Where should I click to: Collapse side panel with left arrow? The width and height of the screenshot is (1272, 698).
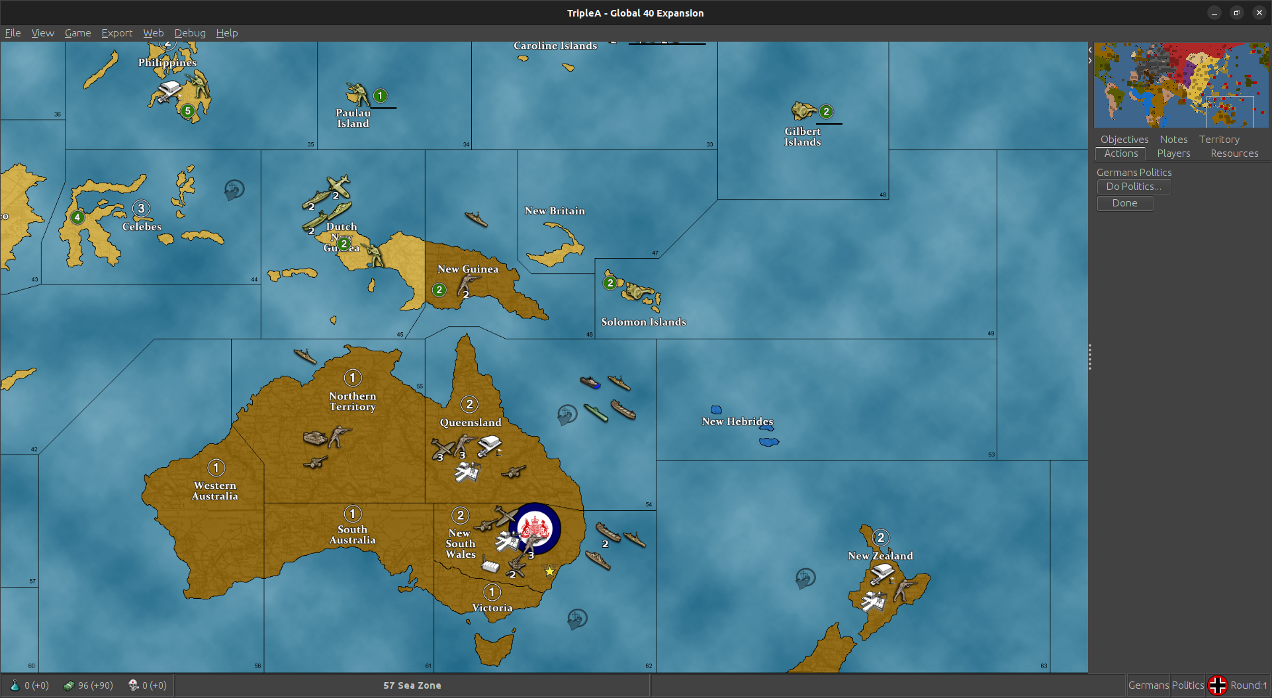[1090, 50]
